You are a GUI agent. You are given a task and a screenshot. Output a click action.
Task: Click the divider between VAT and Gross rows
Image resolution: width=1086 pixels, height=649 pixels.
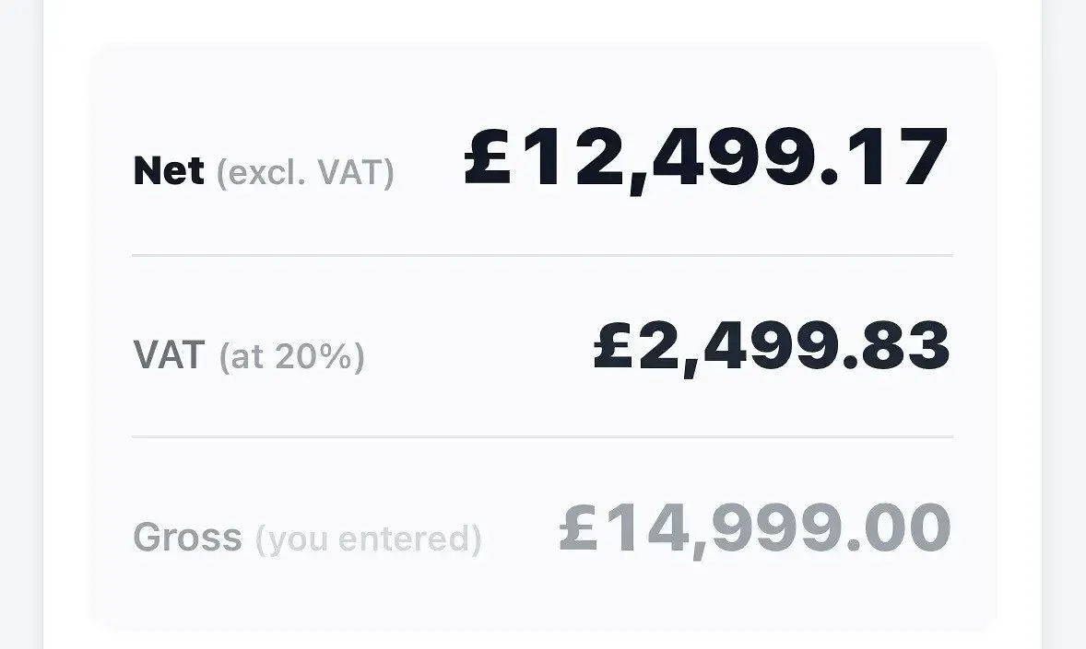(542, 436)
